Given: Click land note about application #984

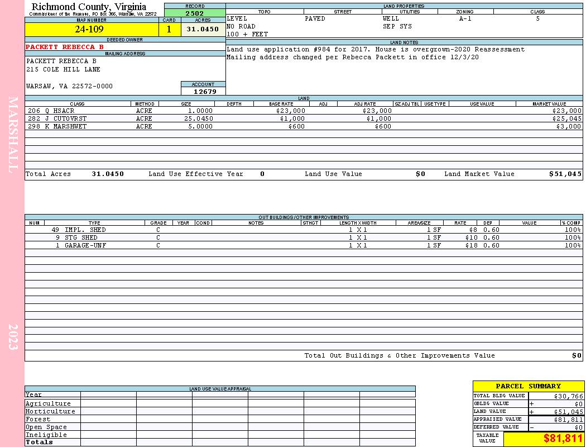Looking at the screenshot, I should pyautogui.click(x=376, y=49).
